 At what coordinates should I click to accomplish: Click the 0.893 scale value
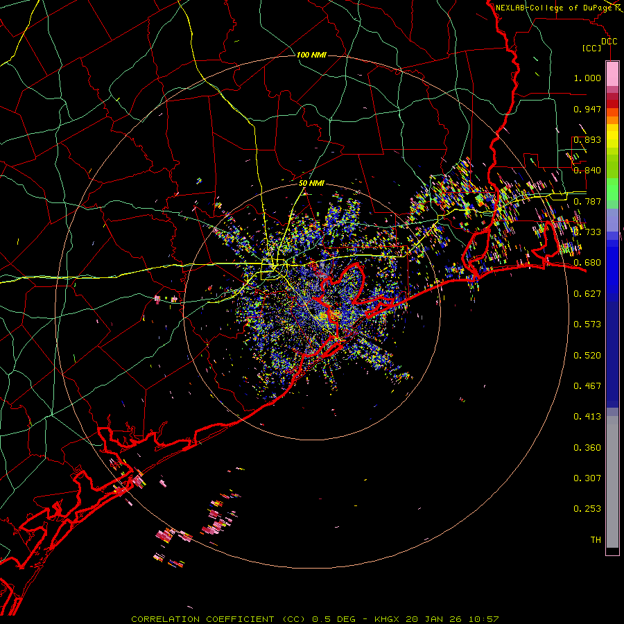pos(587,139)
